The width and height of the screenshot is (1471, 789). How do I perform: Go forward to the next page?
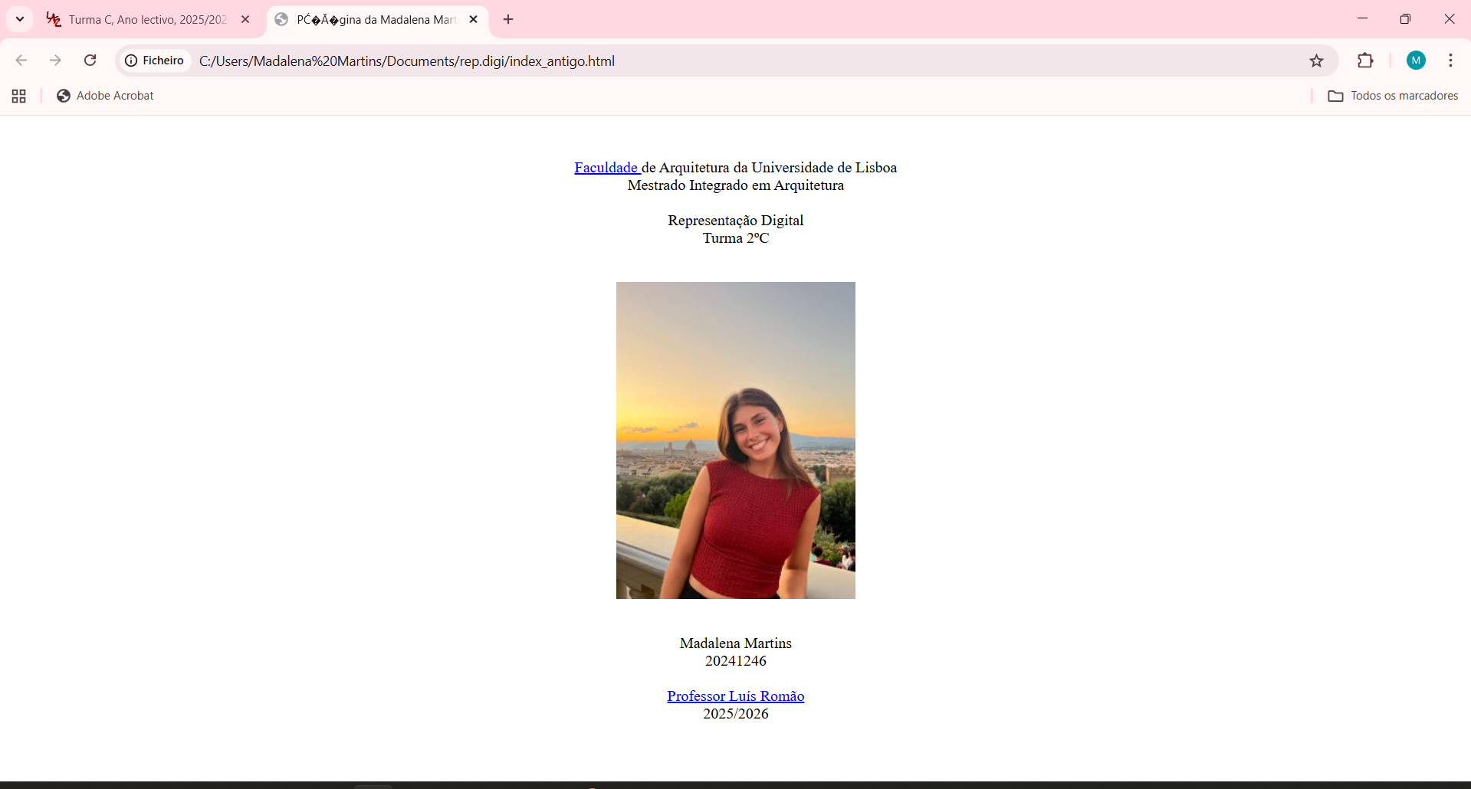(x=55, y=61)
